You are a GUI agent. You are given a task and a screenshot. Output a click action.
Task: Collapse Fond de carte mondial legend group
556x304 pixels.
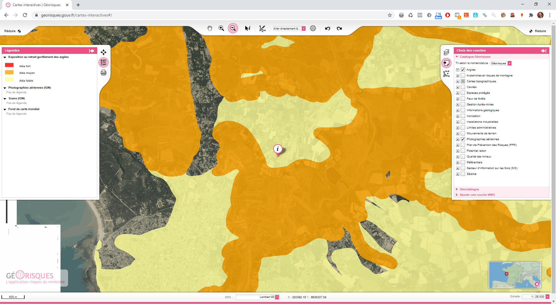[5, 109]
